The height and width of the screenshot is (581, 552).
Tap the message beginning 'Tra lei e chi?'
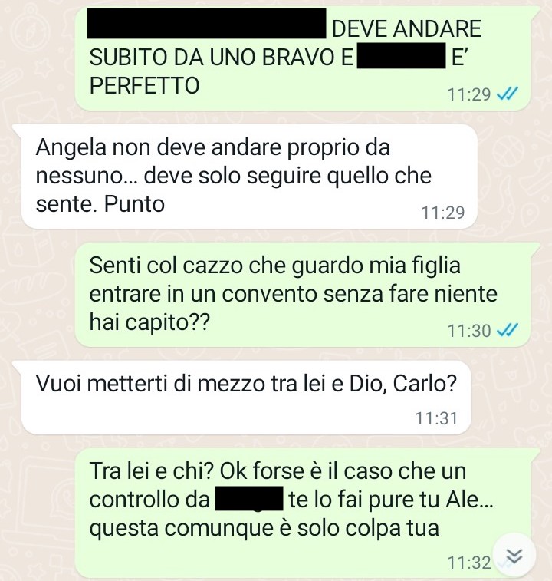(303, 513)
